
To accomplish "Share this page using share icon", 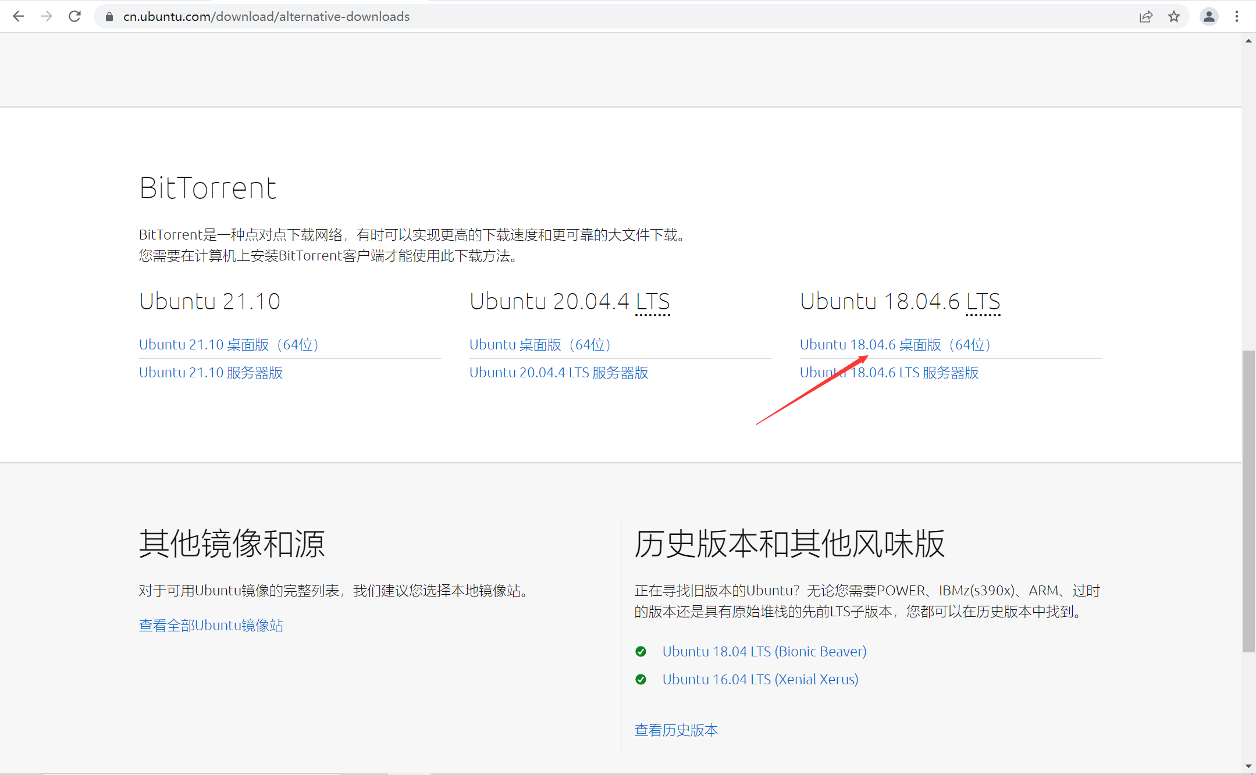I will [x=1146, y=16].
